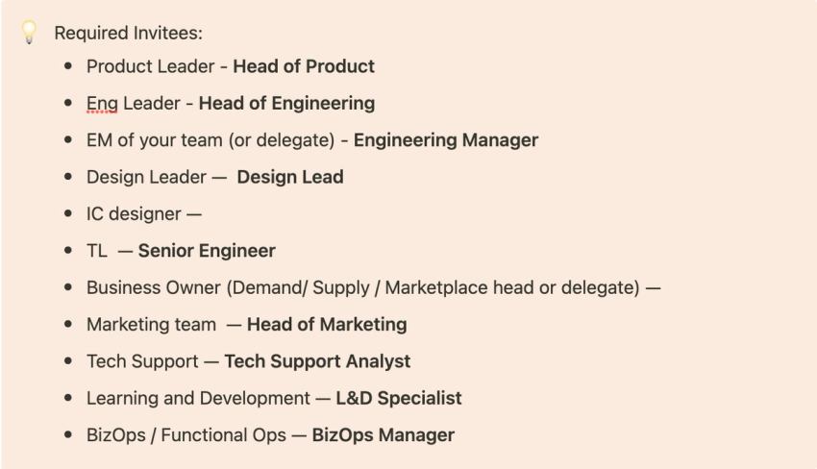Image resolution: width=817 pixels, height=469 pixels.
Task: Click 'EM of your team (or delegate)' text
Action: (x=210, y=140)
